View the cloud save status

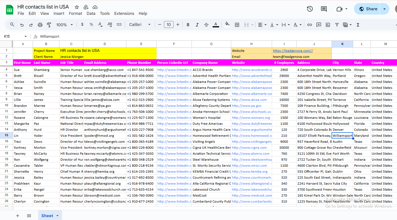(x=95, y=7)
